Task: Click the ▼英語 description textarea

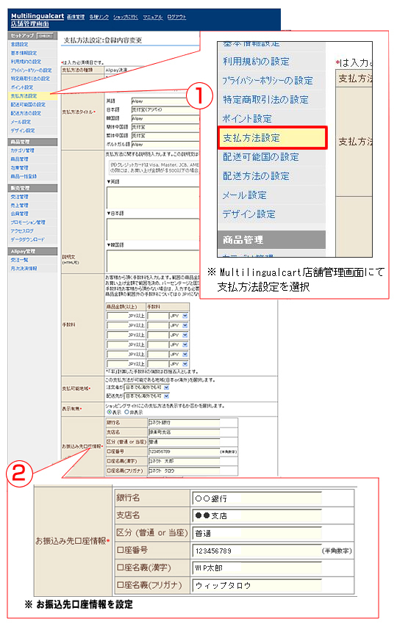Action: (x=153, y=197)
